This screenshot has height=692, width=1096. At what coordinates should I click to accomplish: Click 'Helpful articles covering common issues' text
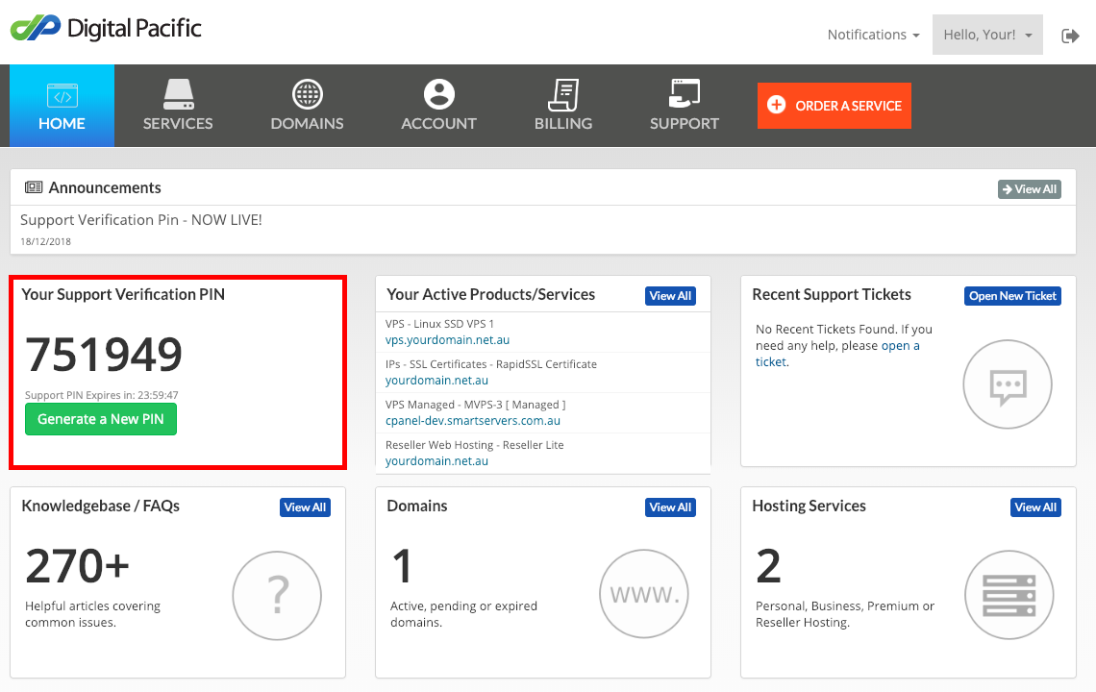tap(93, 614)
